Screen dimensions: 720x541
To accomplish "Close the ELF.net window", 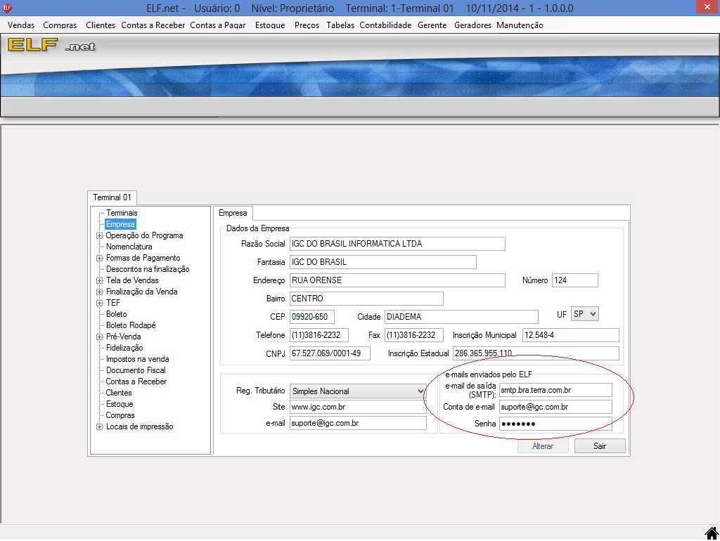I will [707, 7].
